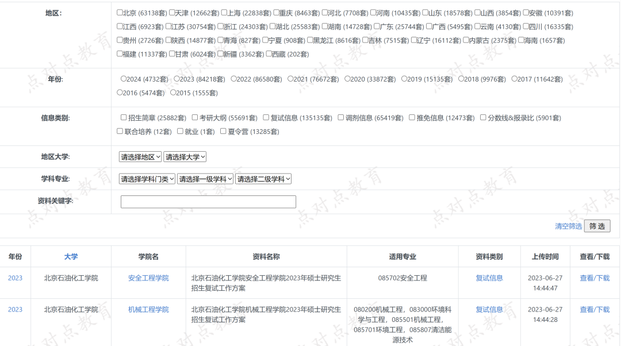Select the 085702安全工程 cell text

coord(402,278)
